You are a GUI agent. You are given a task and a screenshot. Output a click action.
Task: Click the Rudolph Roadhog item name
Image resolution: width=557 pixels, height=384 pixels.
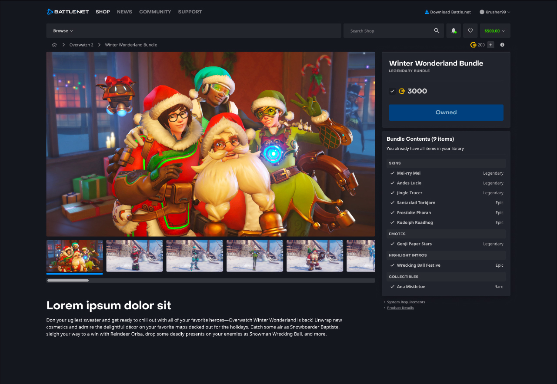415,223
